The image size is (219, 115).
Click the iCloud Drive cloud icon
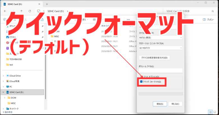(8, 76)
